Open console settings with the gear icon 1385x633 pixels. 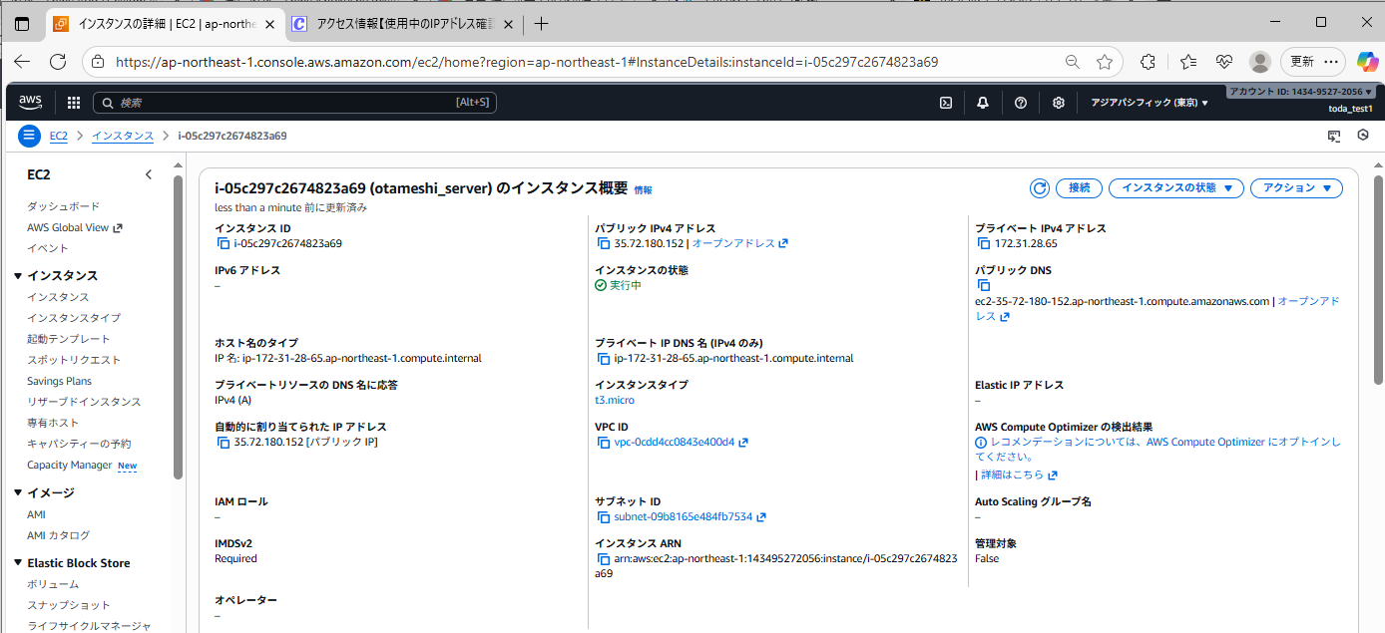[x=1058, y=102]
